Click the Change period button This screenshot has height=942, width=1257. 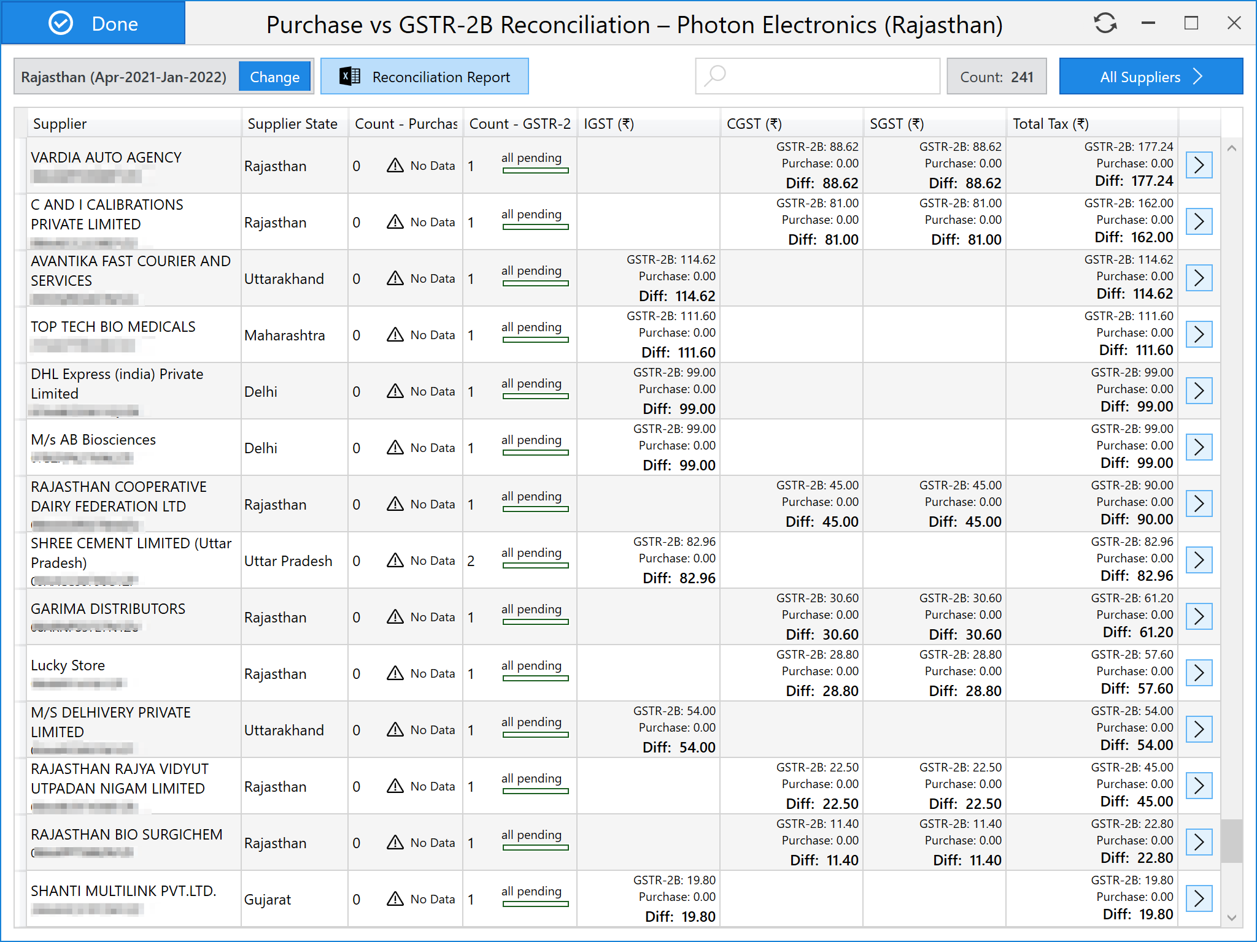click(274, 77)
